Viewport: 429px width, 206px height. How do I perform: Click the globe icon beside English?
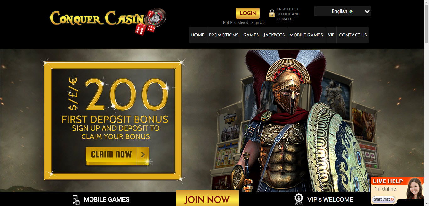pos(351,11)
